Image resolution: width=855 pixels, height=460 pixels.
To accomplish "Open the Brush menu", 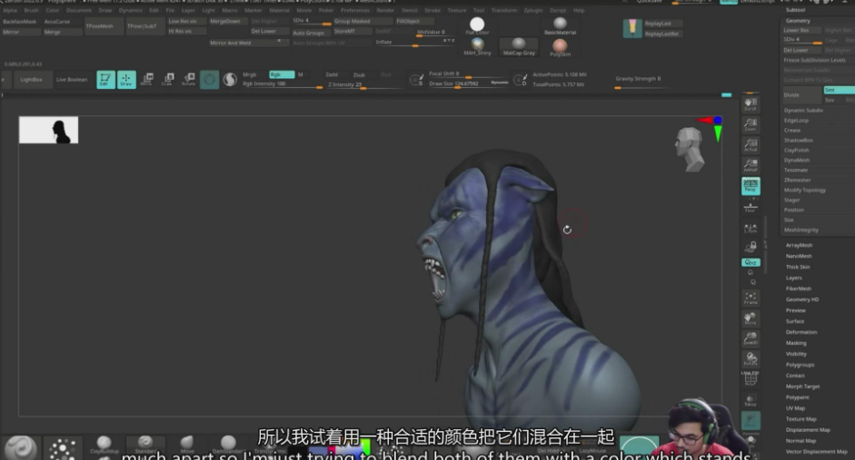I will [31, 10].
